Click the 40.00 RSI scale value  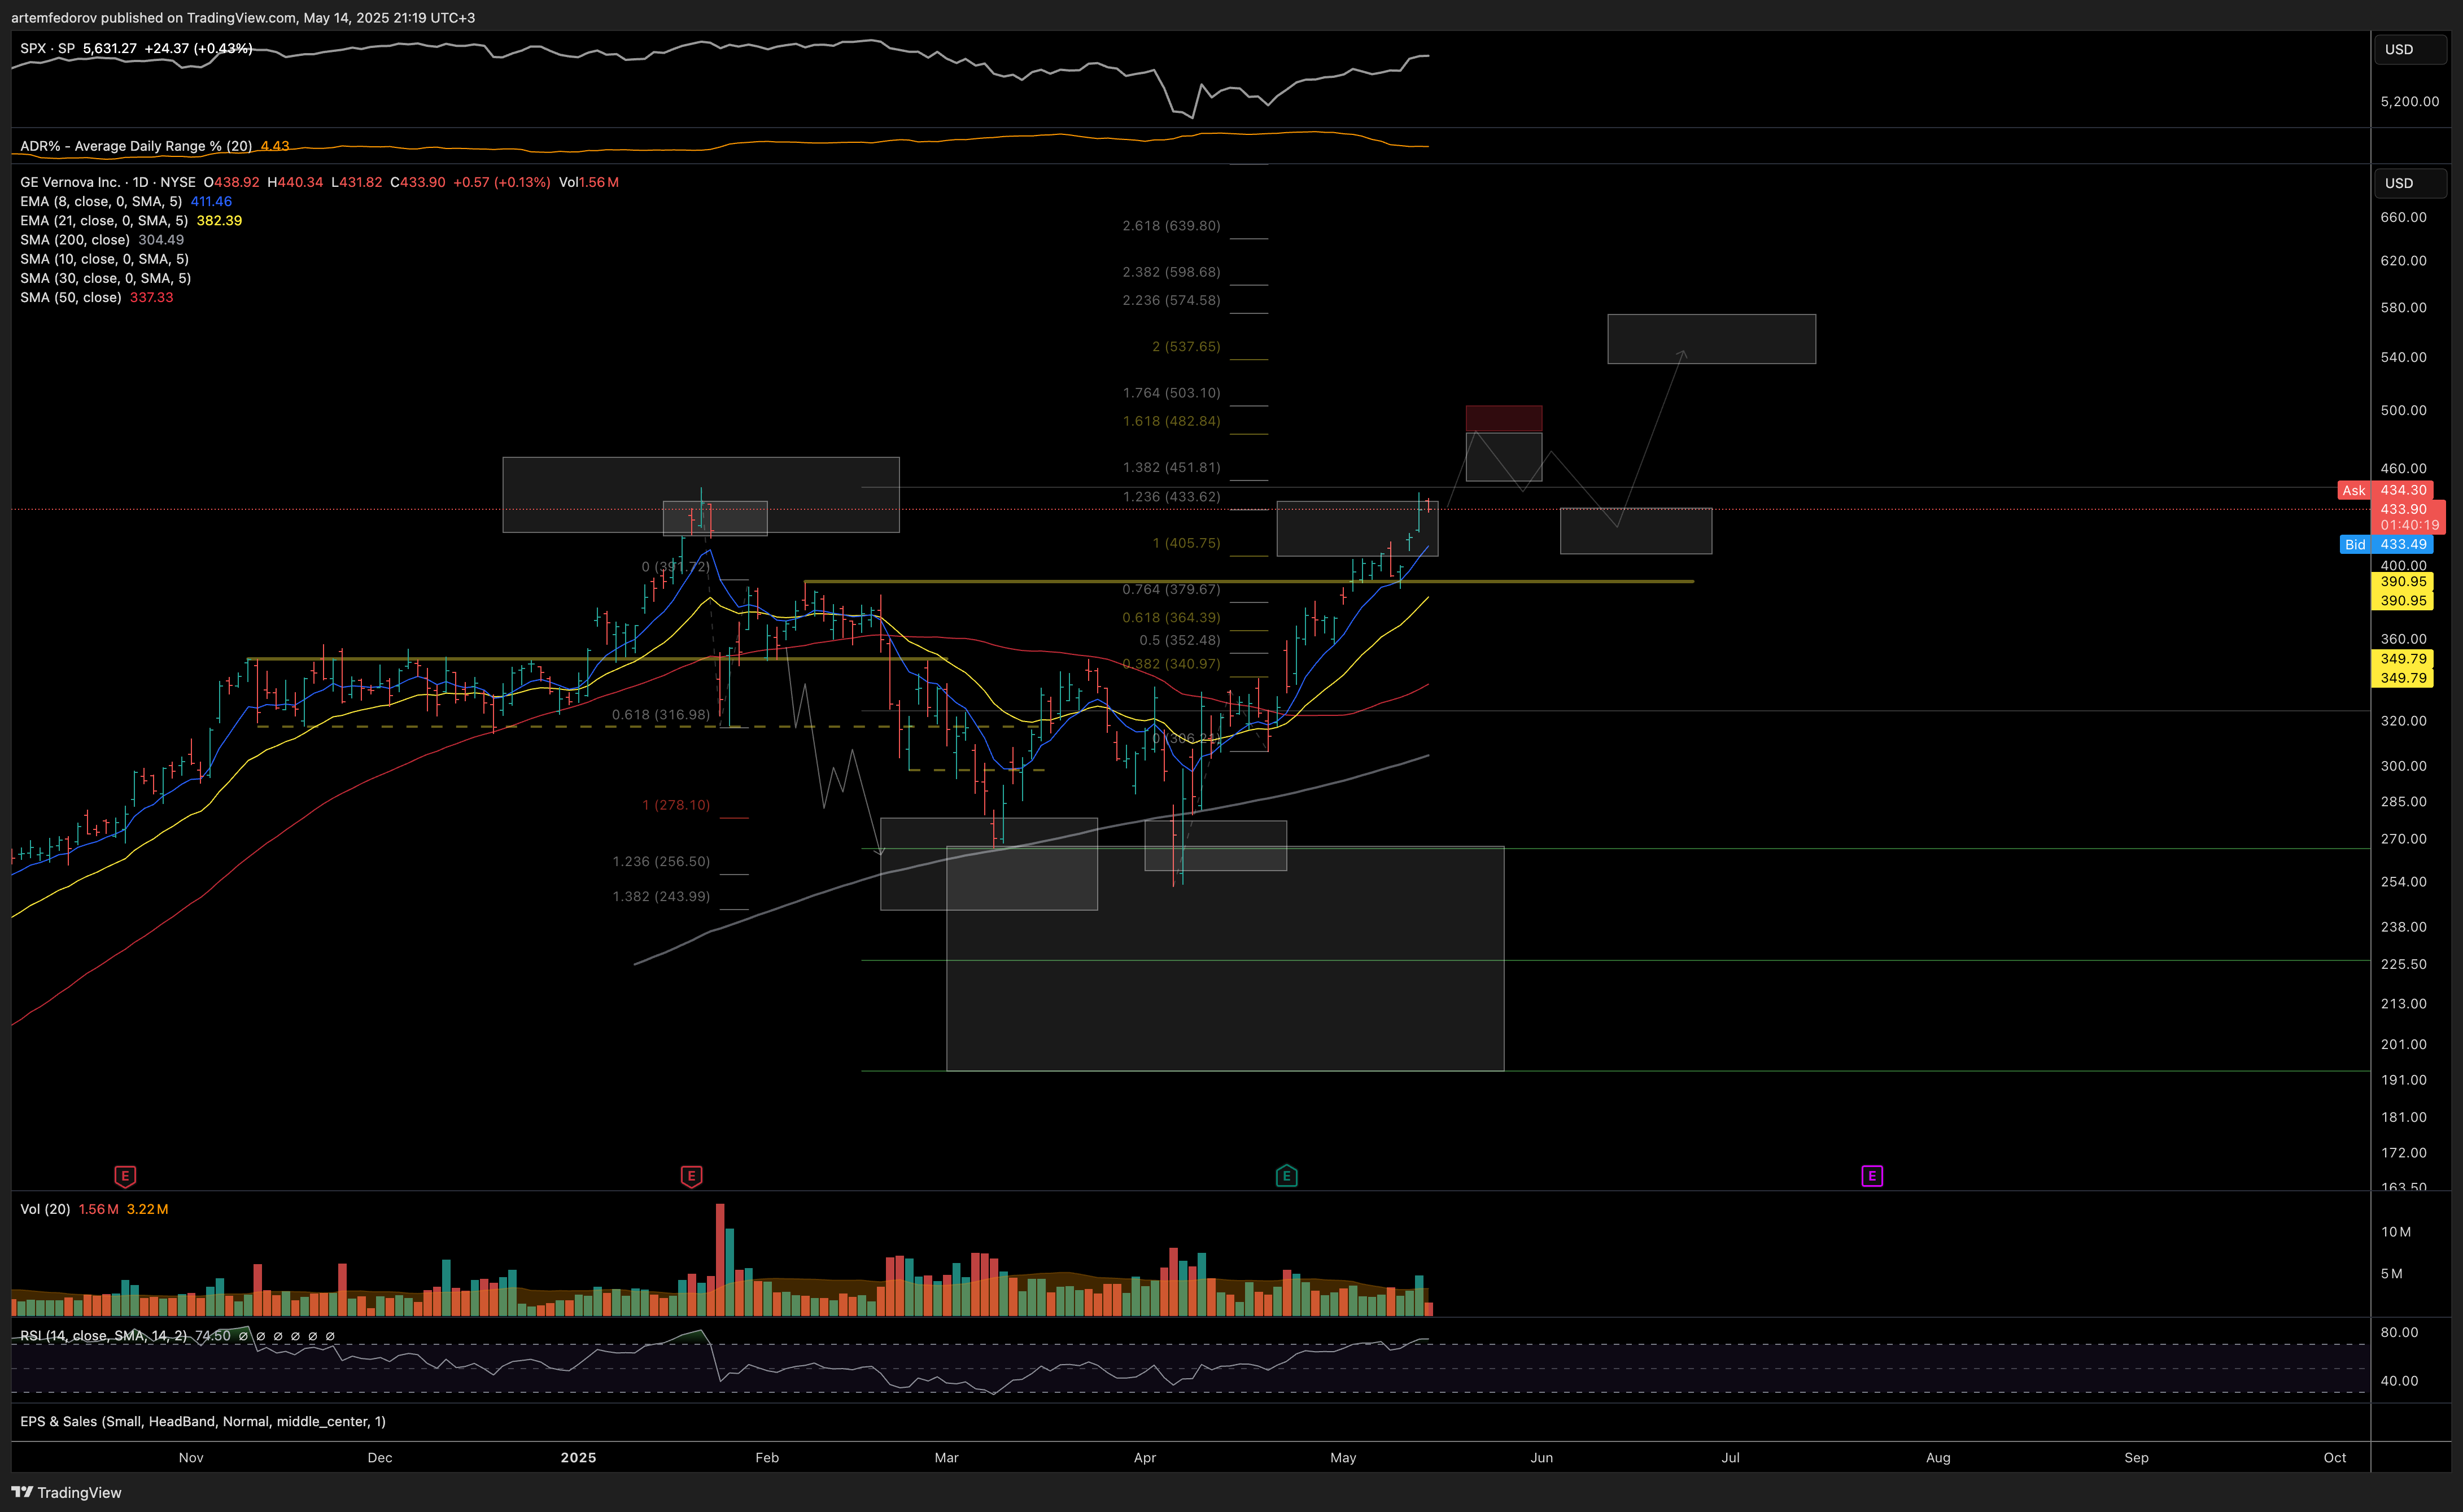click(2399, 1381)
